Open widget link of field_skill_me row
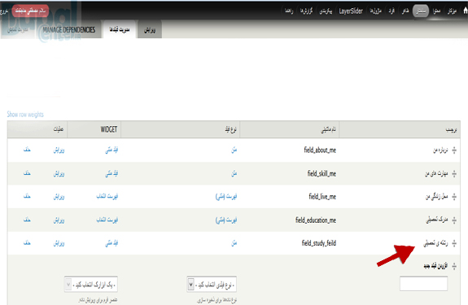468x305 pixels. click(112, 173)
